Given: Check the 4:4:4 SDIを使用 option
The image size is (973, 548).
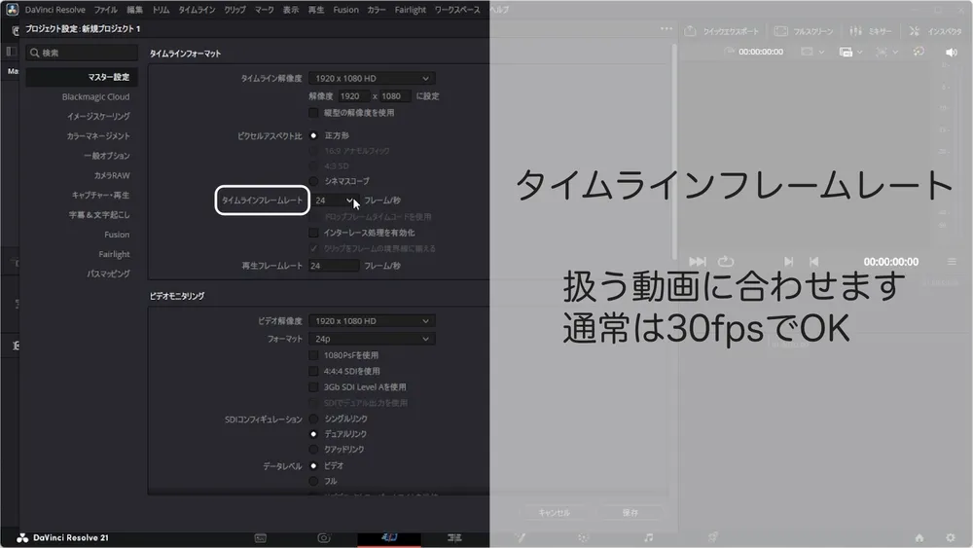Looking at the screenshot, I should [x=313, y=371].
